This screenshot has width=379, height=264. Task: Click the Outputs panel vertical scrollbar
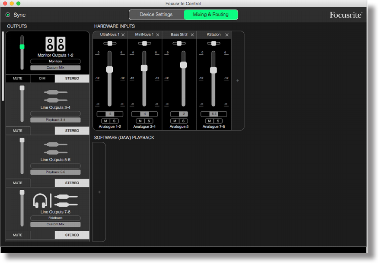point(3,66)
